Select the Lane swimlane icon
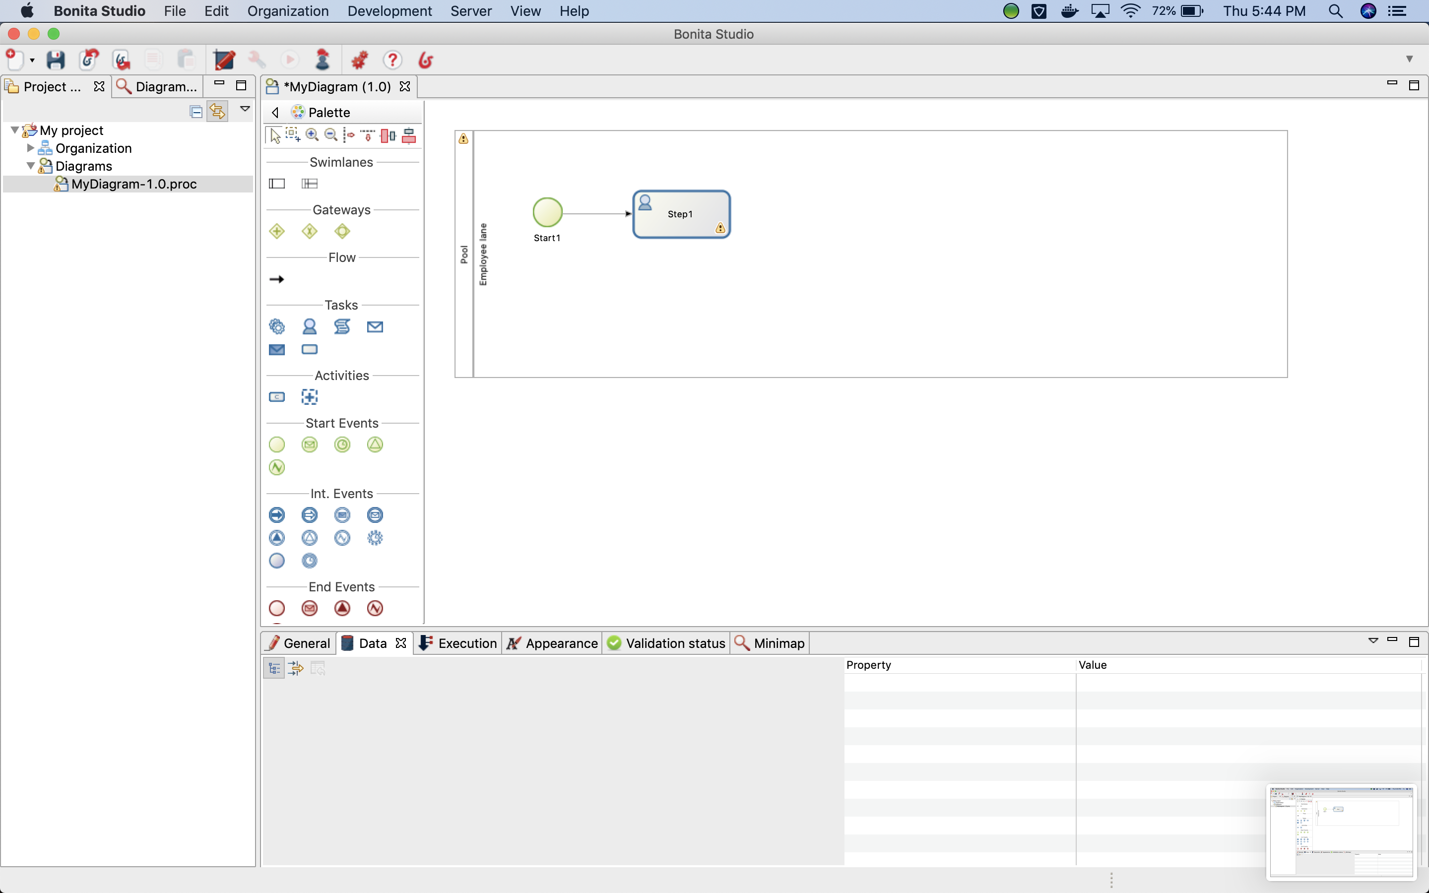The height and width of the screenshot is (893, 1429). [310, 184]
